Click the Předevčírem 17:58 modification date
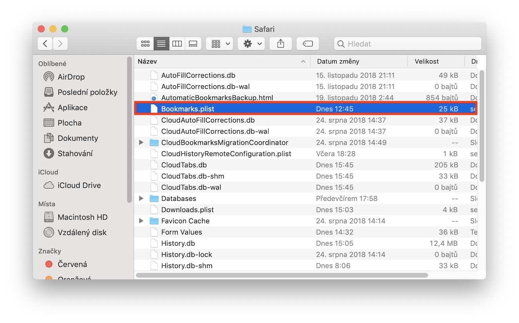The width and height of the screenshot is (519, 323). pos(347,199)
